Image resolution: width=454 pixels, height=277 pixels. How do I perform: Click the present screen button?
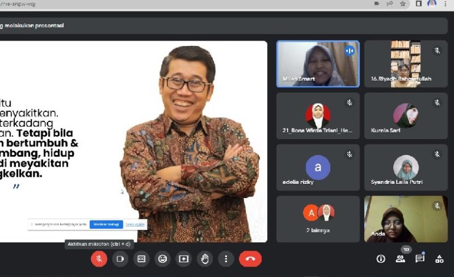pos(183,259)
